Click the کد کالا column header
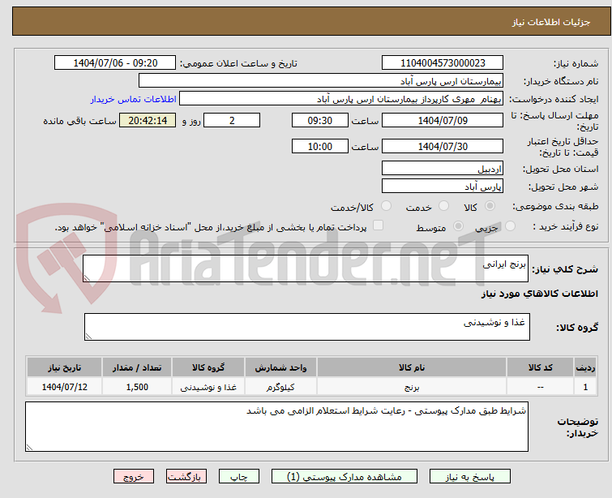 pos(540,367)
